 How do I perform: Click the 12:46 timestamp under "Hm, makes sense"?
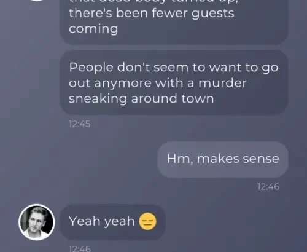[x=268, y=187]
